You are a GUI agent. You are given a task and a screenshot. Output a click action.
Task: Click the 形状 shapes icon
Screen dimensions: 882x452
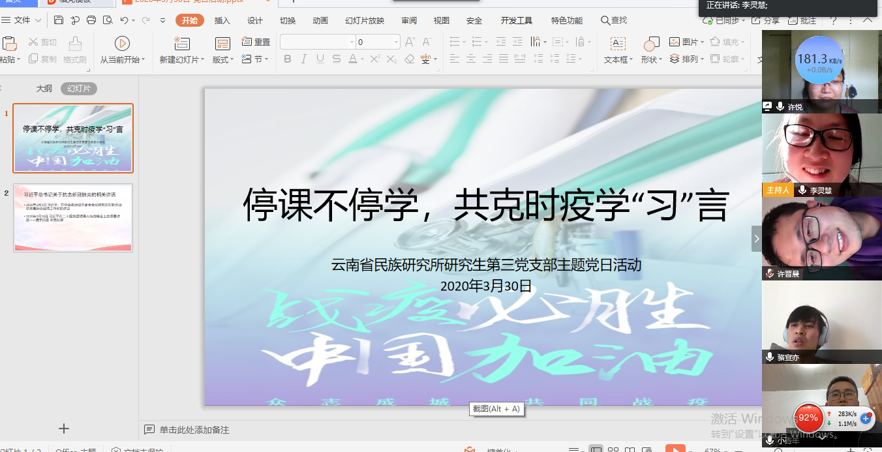coord(650,44)
